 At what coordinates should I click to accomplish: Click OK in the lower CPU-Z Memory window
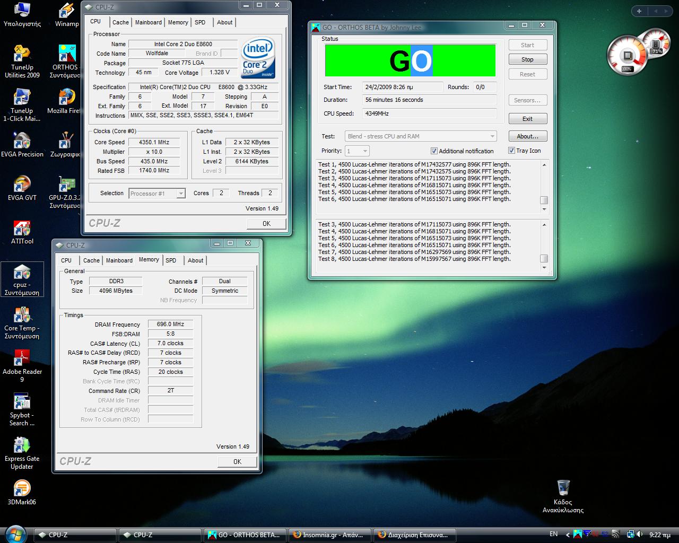[x=237, y=462]
